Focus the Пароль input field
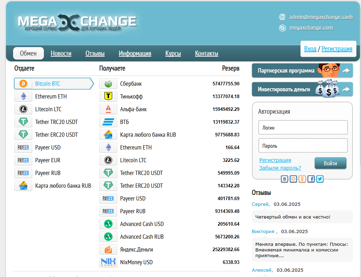The height and width of the screenshot is (277, 361). pyautogui.click(x=303, y=146)
